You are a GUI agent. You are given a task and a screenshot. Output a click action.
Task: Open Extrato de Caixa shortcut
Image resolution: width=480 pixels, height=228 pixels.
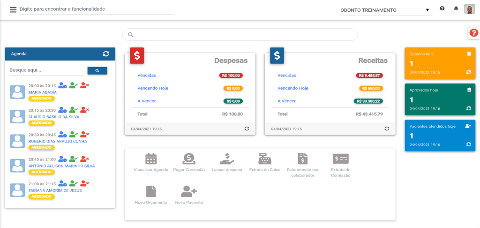(x=264, y=159)
